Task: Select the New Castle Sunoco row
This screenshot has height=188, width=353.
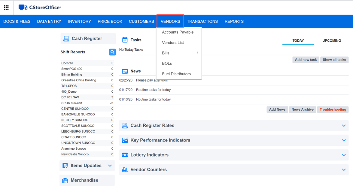Action: (x=87, y=154)
